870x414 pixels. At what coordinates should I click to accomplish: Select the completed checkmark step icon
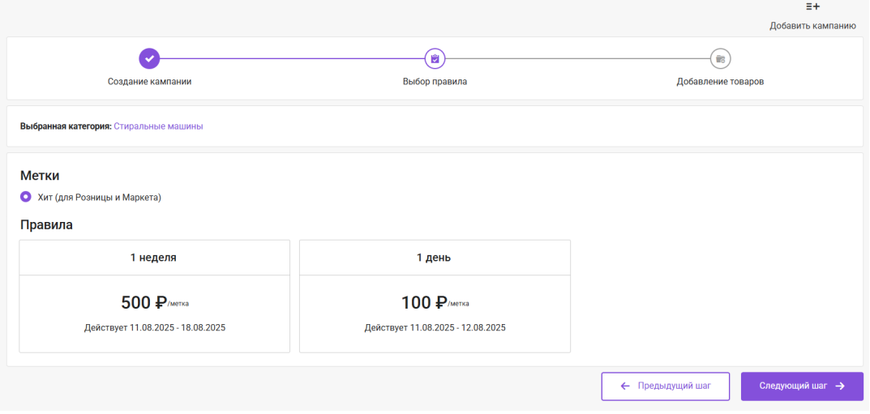[x=149, y=58]
